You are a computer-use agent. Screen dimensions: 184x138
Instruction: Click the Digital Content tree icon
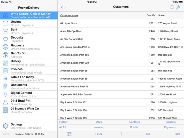point(5,94)
